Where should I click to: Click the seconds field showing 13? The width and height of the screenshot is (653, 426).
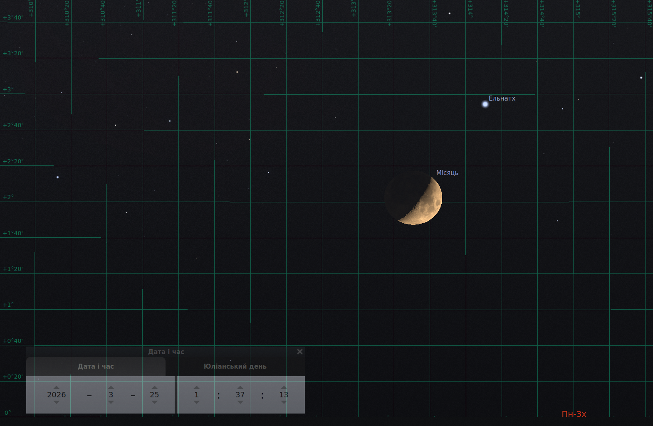(x=284, y=395)
